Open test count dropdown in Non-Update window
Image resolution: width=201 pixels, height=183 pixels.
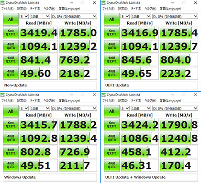click(x=24, y=16)
